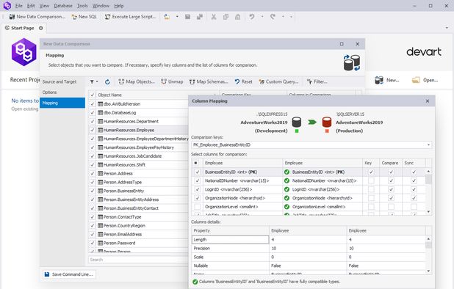Uncheck Person.Address object checkbox

pyautogui.click(x=93, y=173)
